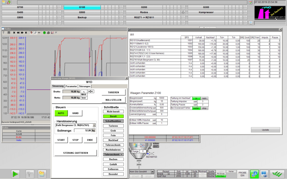
Task: Open the Kein Silo Gewählt dropdown
Action: 152,171
